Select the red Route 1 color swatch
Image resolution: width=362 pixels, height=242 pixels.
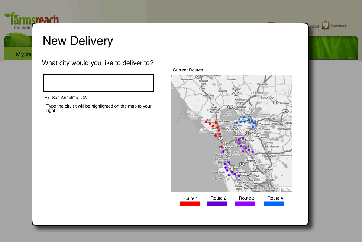point(190,204)
